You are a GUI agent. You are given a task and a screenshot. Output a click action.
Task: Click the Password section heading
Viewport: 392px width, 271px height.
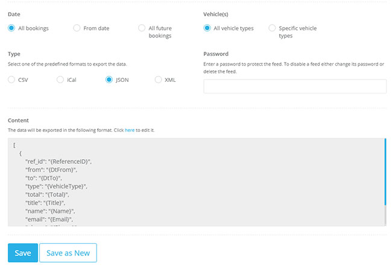216,54
